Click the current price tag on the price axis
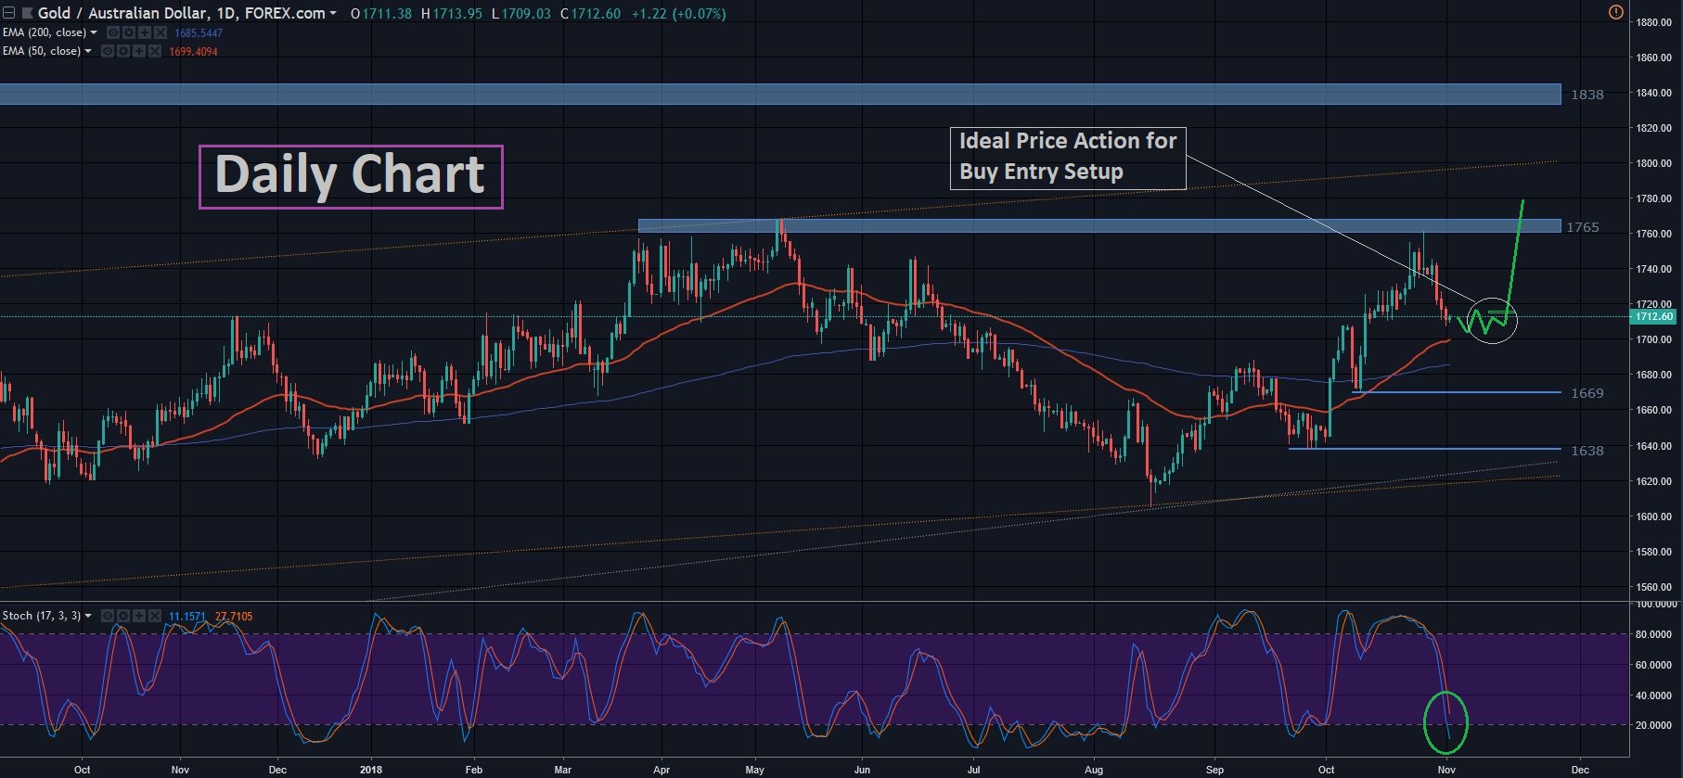Image resolution: width=1683 pixels, height=778 pixels. [x=1653, y=316]
